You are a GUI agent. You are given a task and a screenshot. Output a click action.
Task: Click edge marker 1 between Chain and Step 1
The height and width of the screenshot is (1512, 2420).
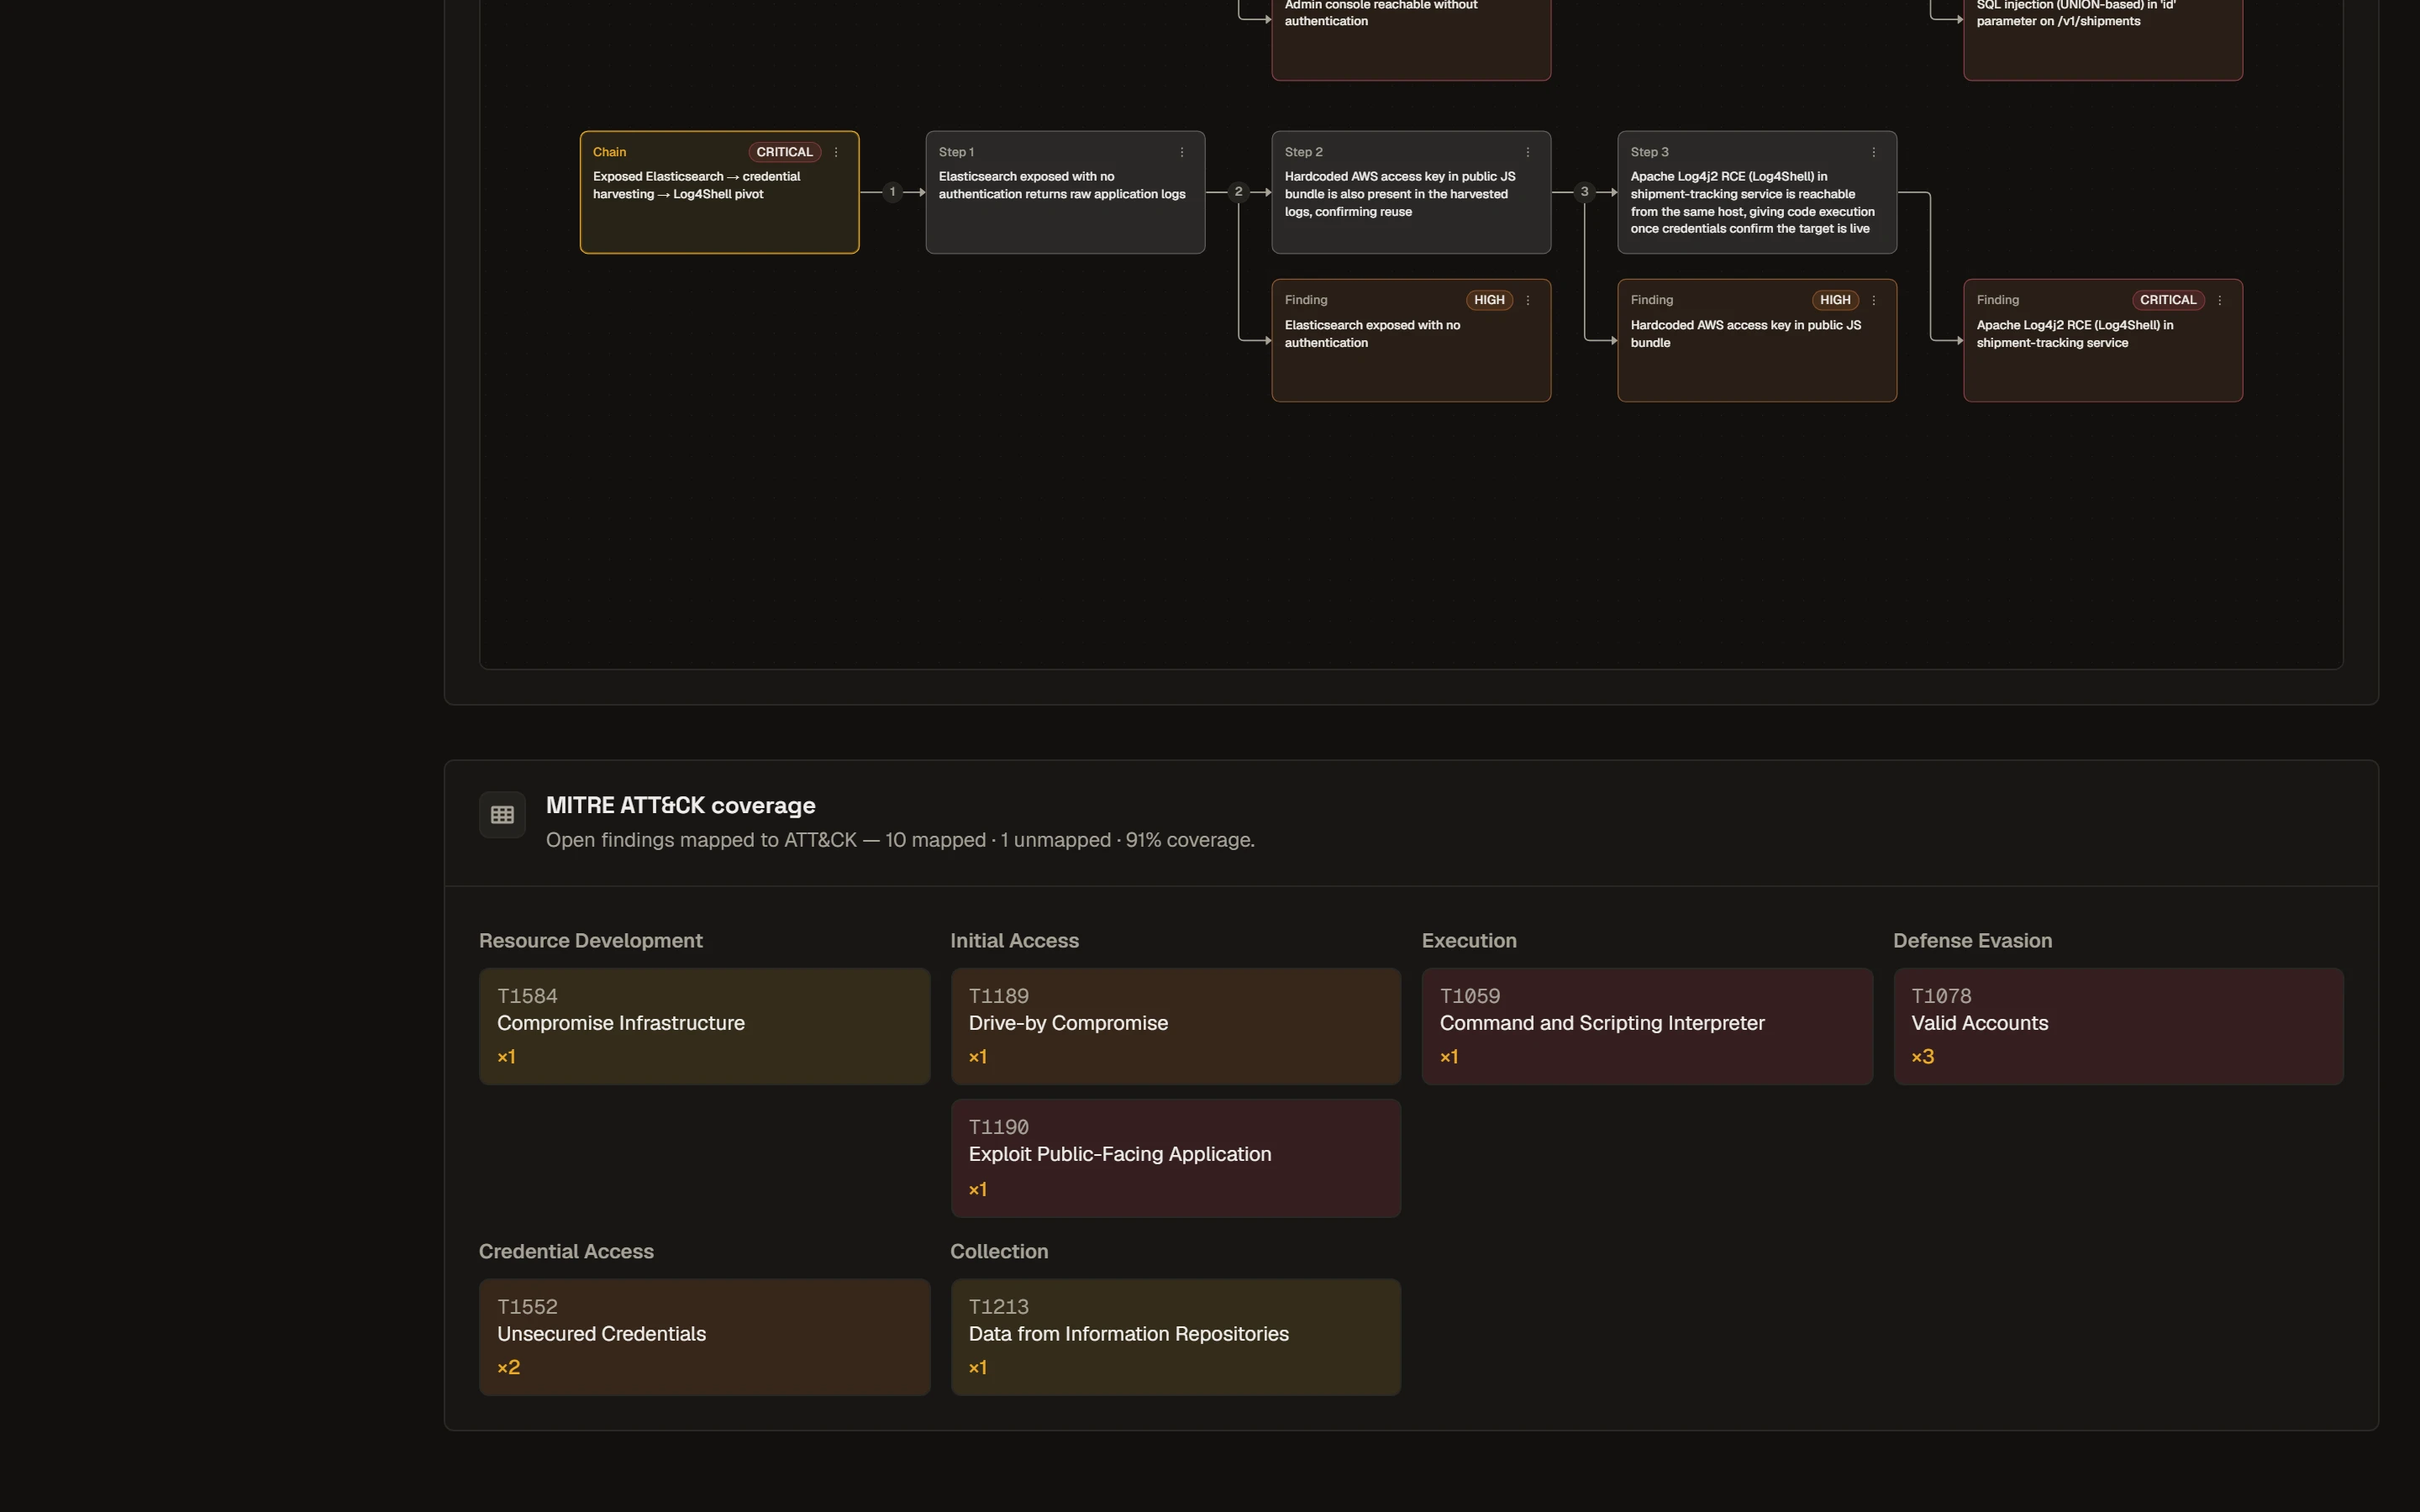coord(892,192)
